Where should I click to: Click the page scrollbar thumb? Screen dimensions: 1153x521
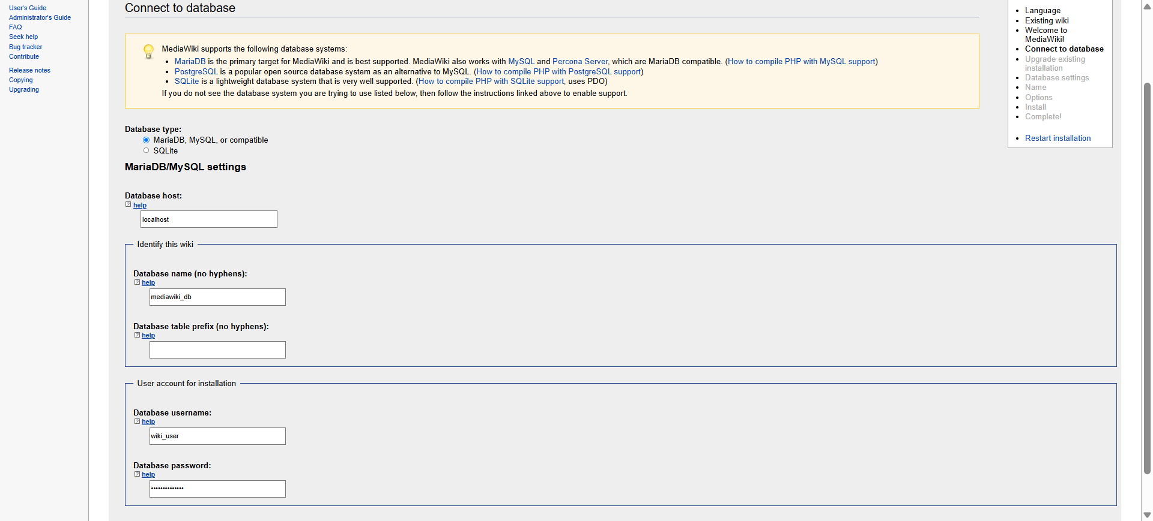pyautogui.click(x=1147, y=279)
